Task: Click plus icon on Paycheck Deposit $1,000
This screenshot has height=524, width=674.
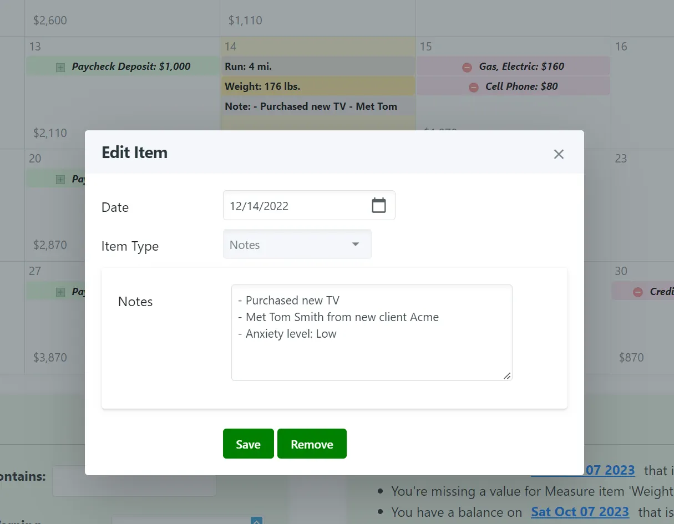Action: (60, 67)
